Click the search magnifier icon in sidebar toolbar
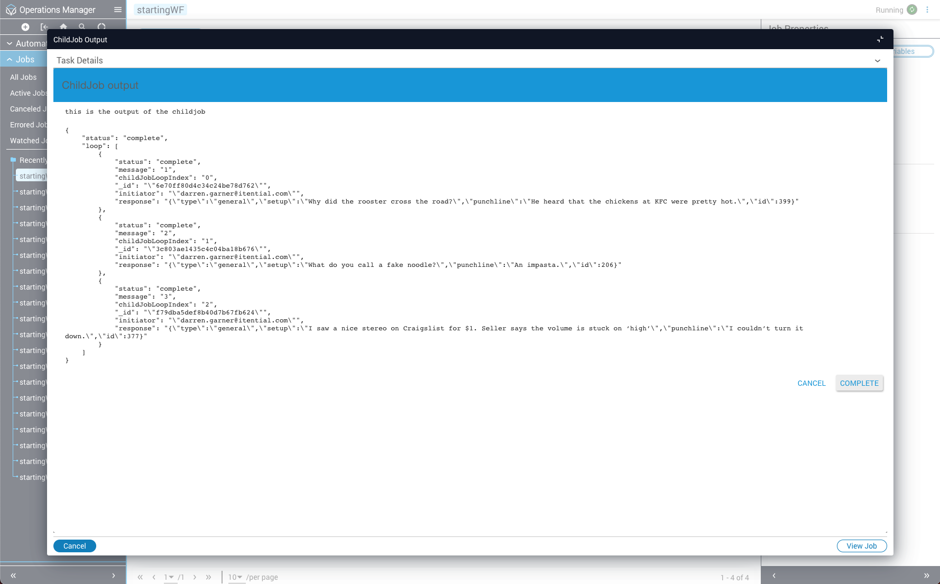Screen dimensions: 940x584 (x=82, y=26)
